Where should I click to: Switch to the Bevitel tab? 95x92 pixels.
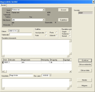pyautogui.click(x=3, y=5)
